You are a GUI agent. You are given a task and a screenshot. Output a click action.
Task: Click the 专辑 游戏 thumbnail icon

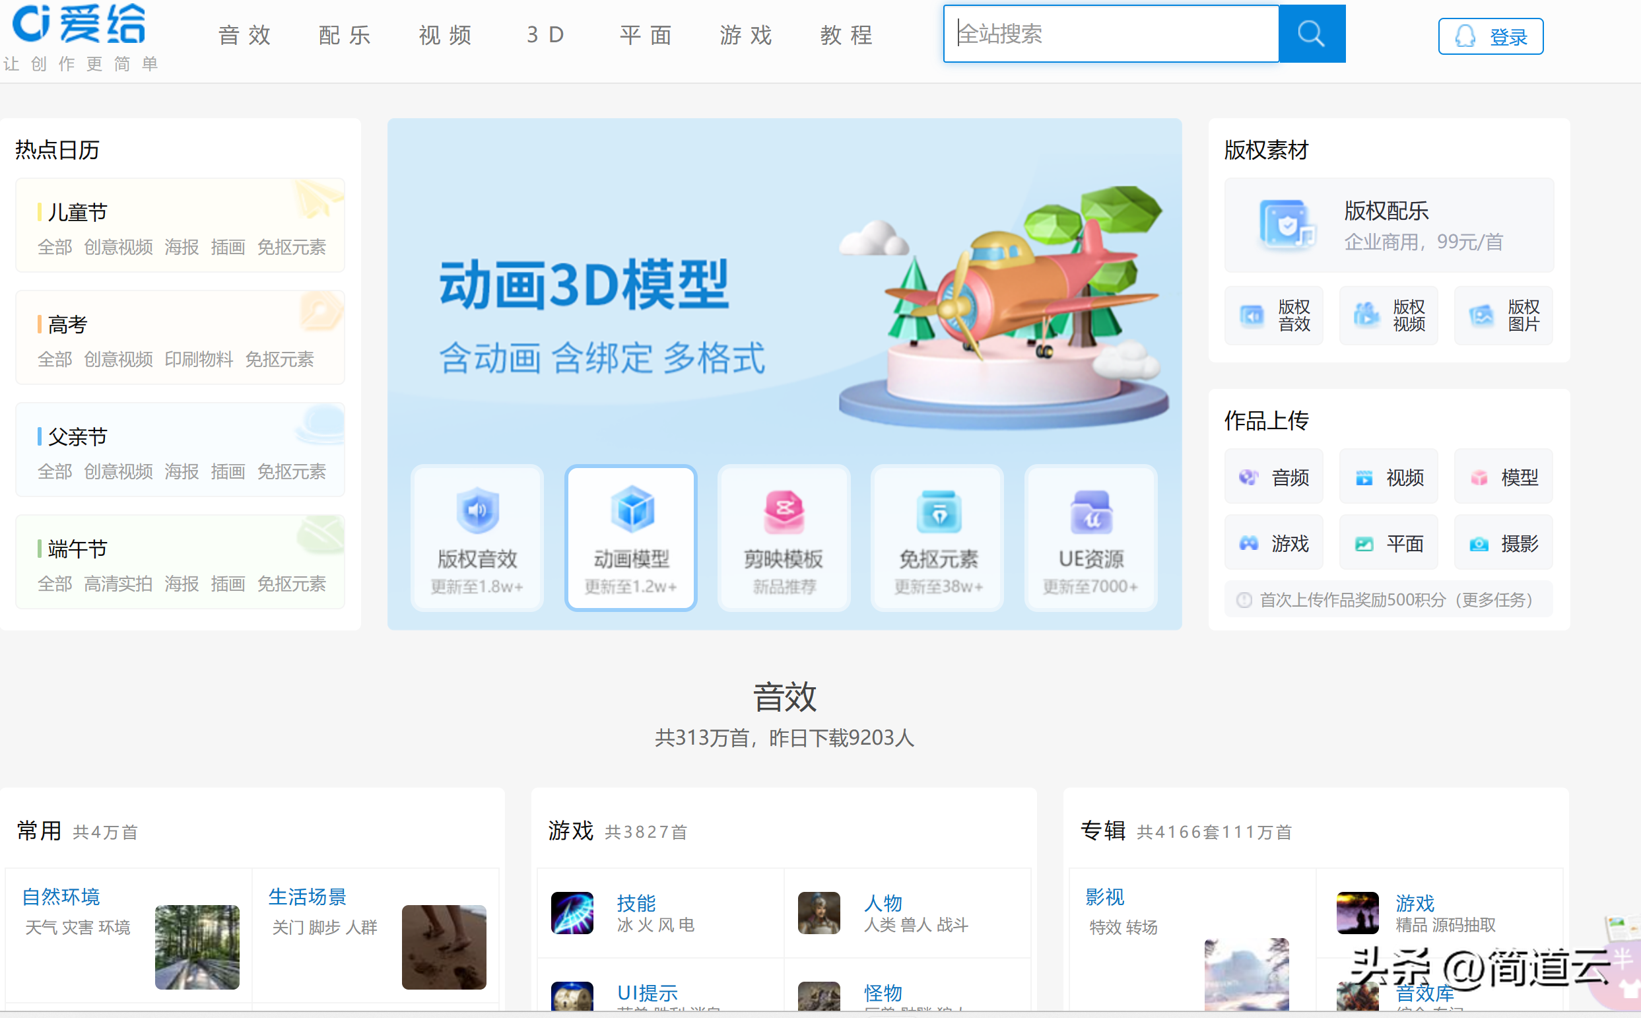pos(1358,913)
